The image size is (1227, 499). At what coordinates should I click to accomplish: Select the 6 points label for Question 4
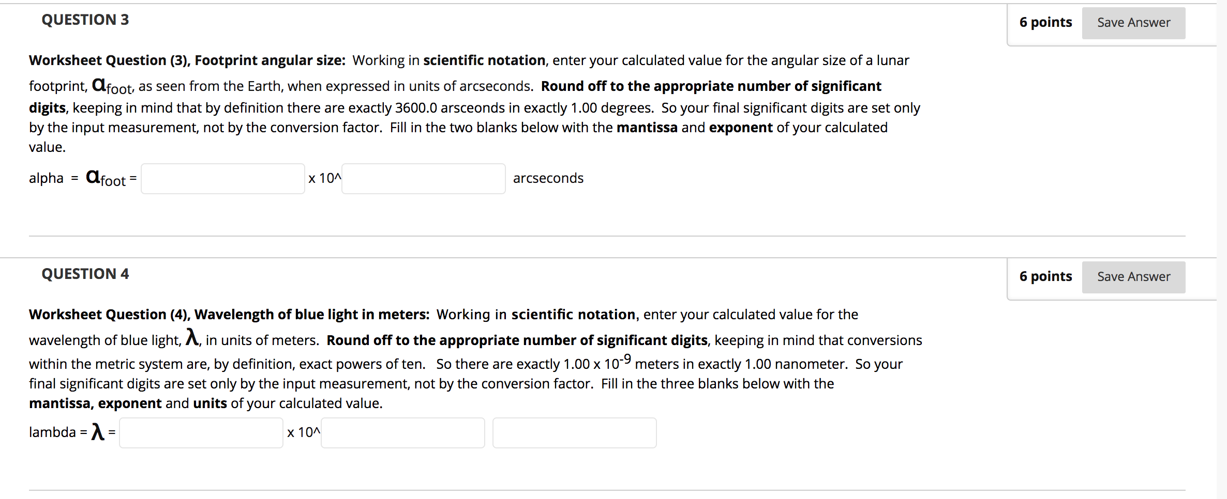(x=1045, y=276)
